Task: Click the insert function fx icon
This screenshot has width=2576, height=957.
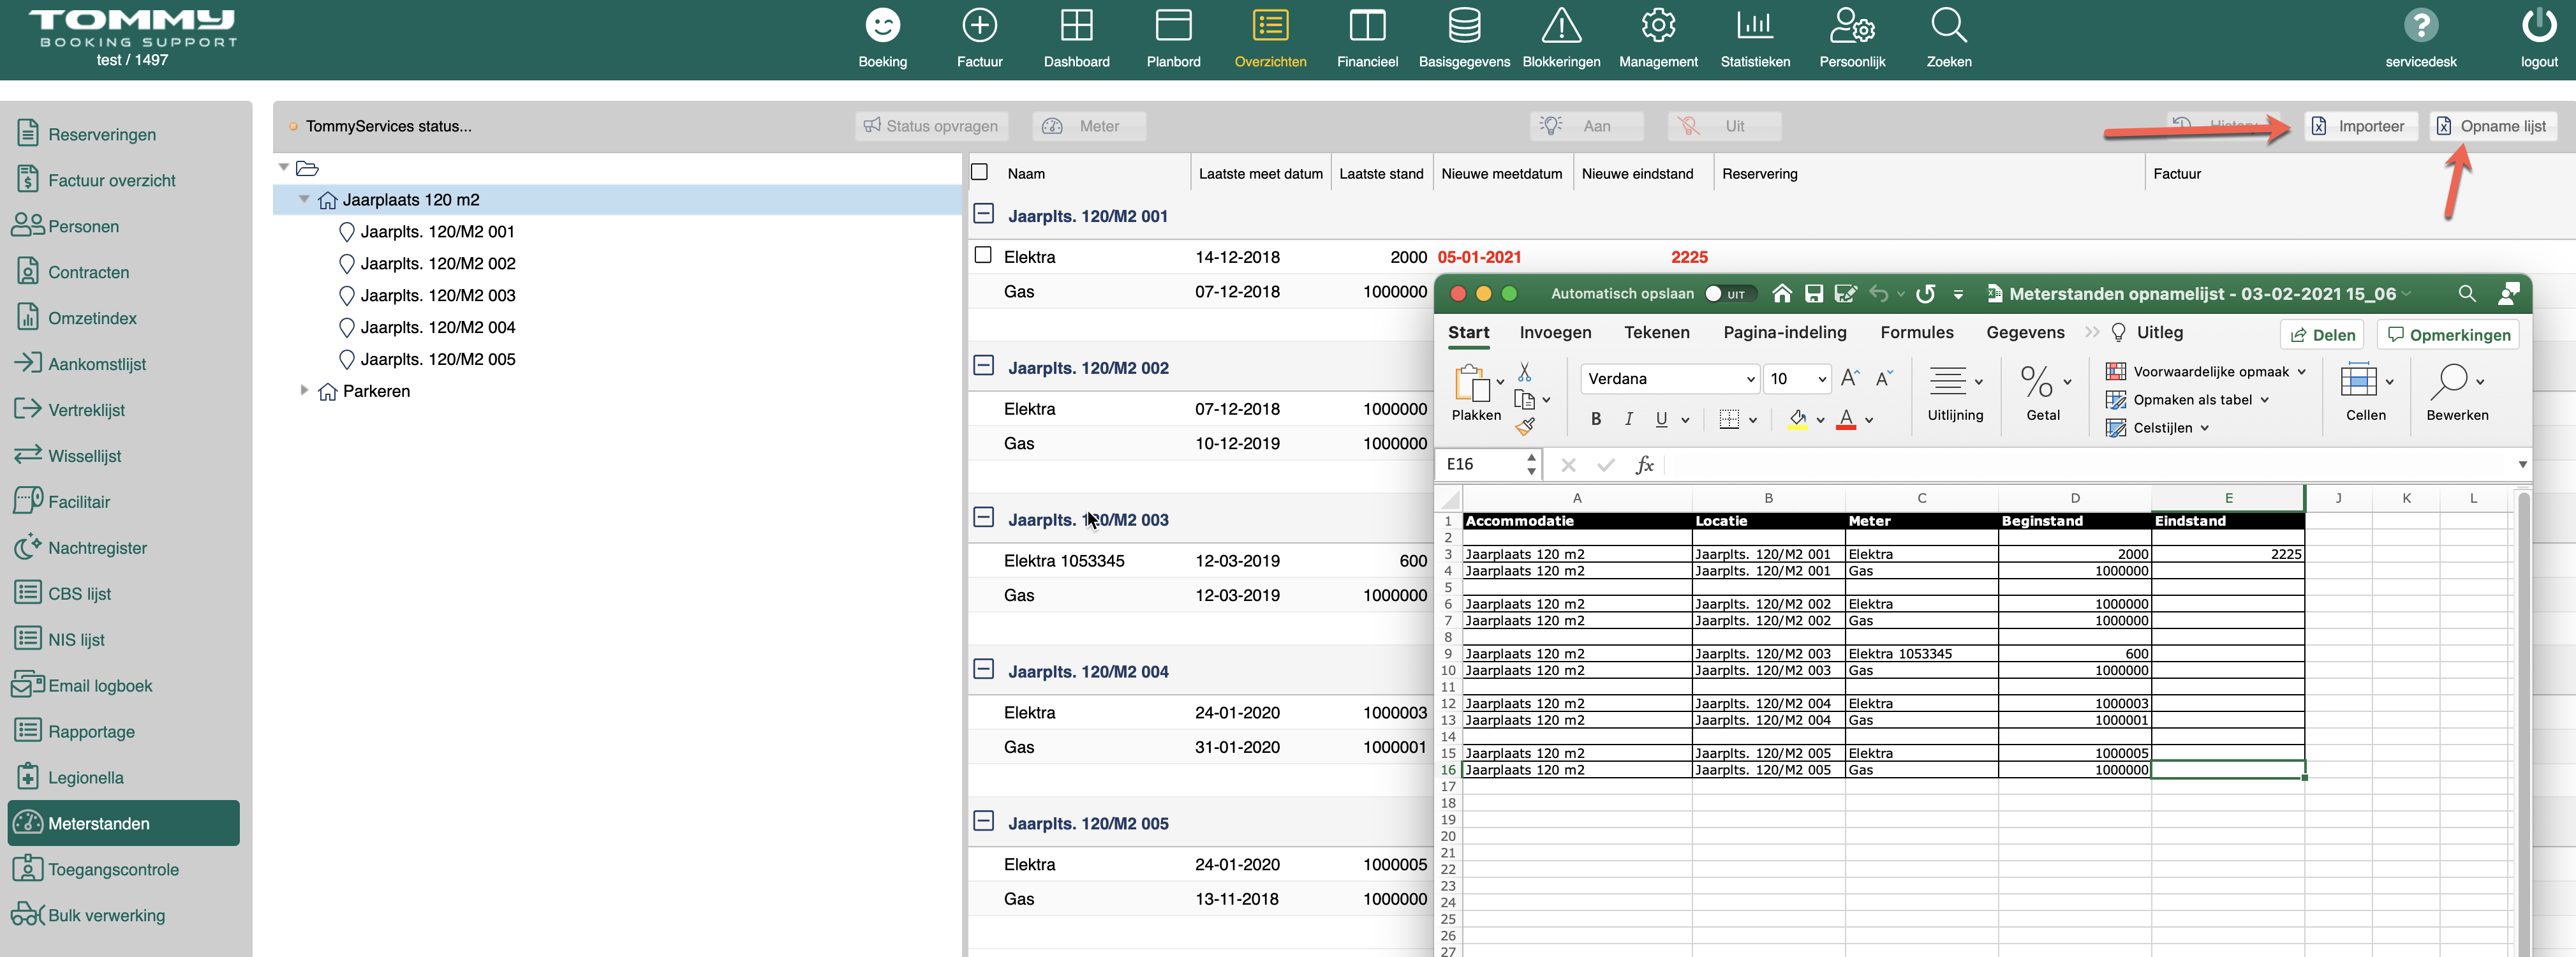Action: coord(1644,465)
